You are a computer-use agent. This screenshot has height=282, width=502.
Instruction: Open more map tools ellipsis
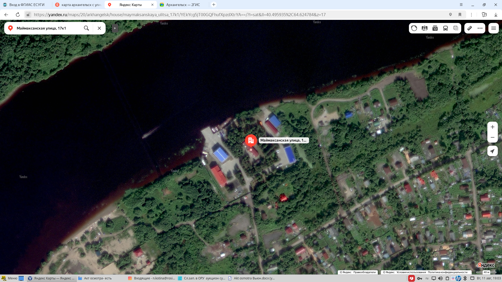point(480,28)
